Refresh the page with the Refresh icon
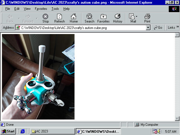Viewport: 180px width, 135px height. (59, 18)
